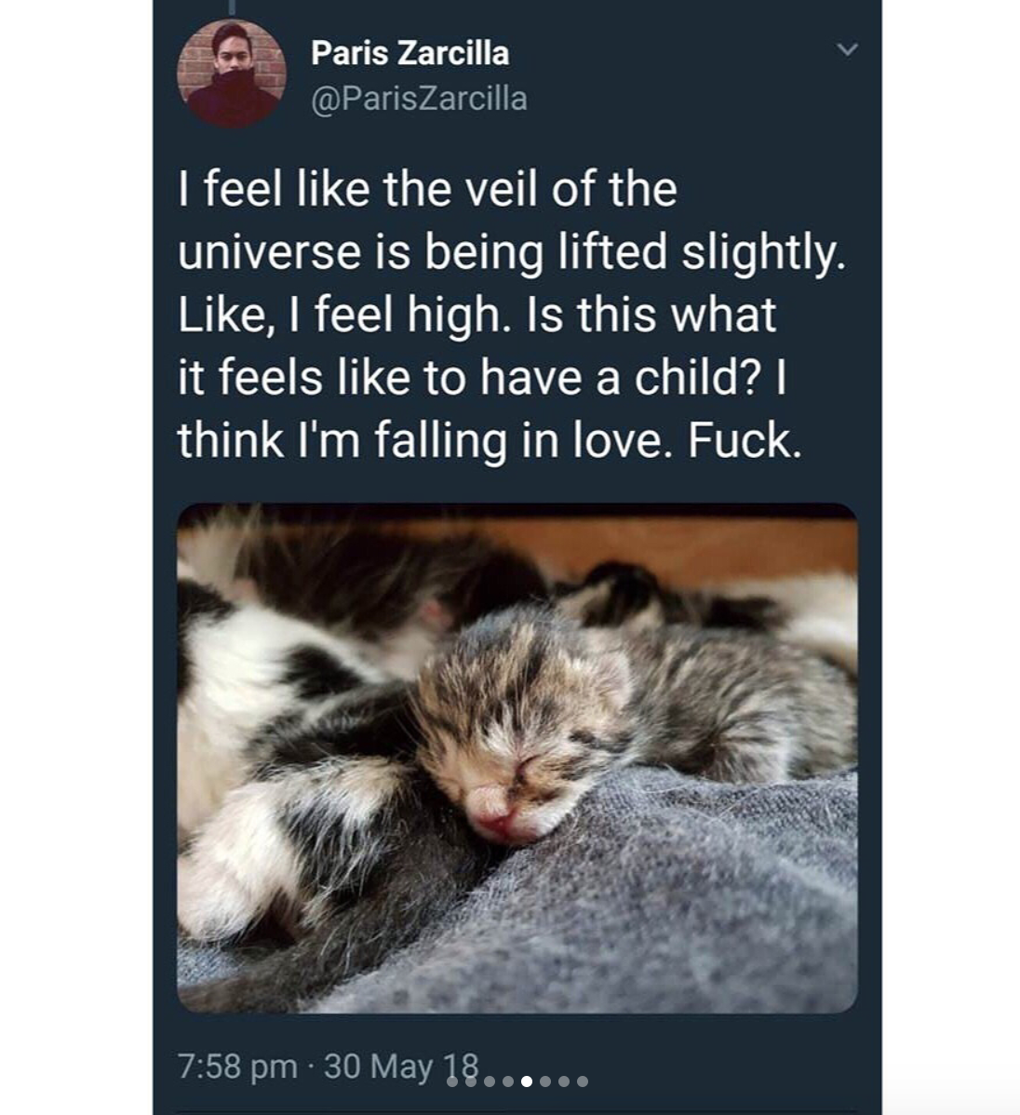The width and height of the screenshot is (1020, 1115).
Task: Click the black margin left of the tweet
Action: (74, 558)
